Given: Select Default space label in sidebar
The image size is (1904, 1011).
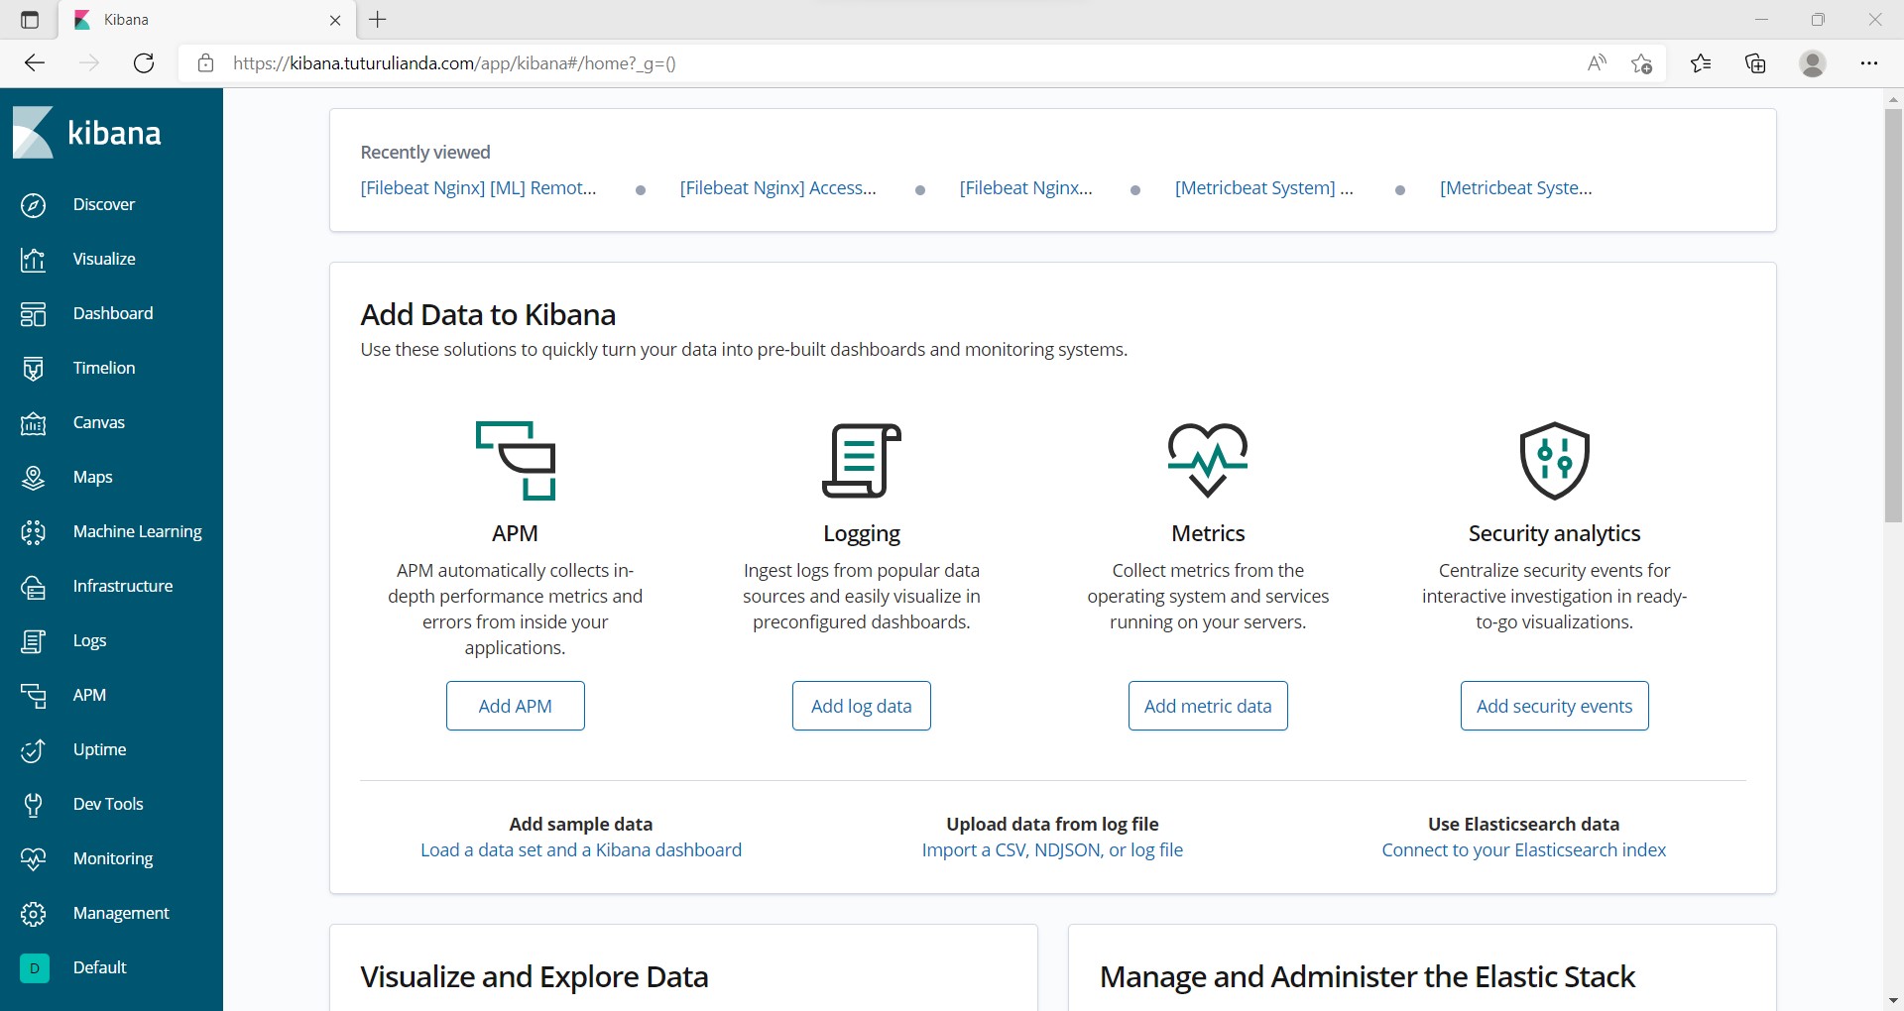Looking at the screenshot, I should (100, 968).
